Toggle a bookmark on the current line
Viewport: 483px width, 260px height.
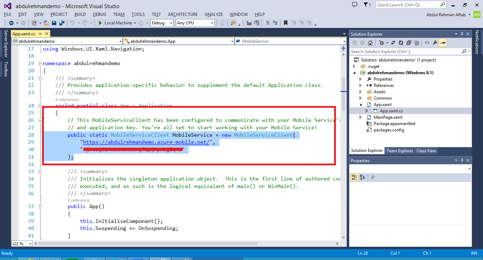tap(285, 23)
